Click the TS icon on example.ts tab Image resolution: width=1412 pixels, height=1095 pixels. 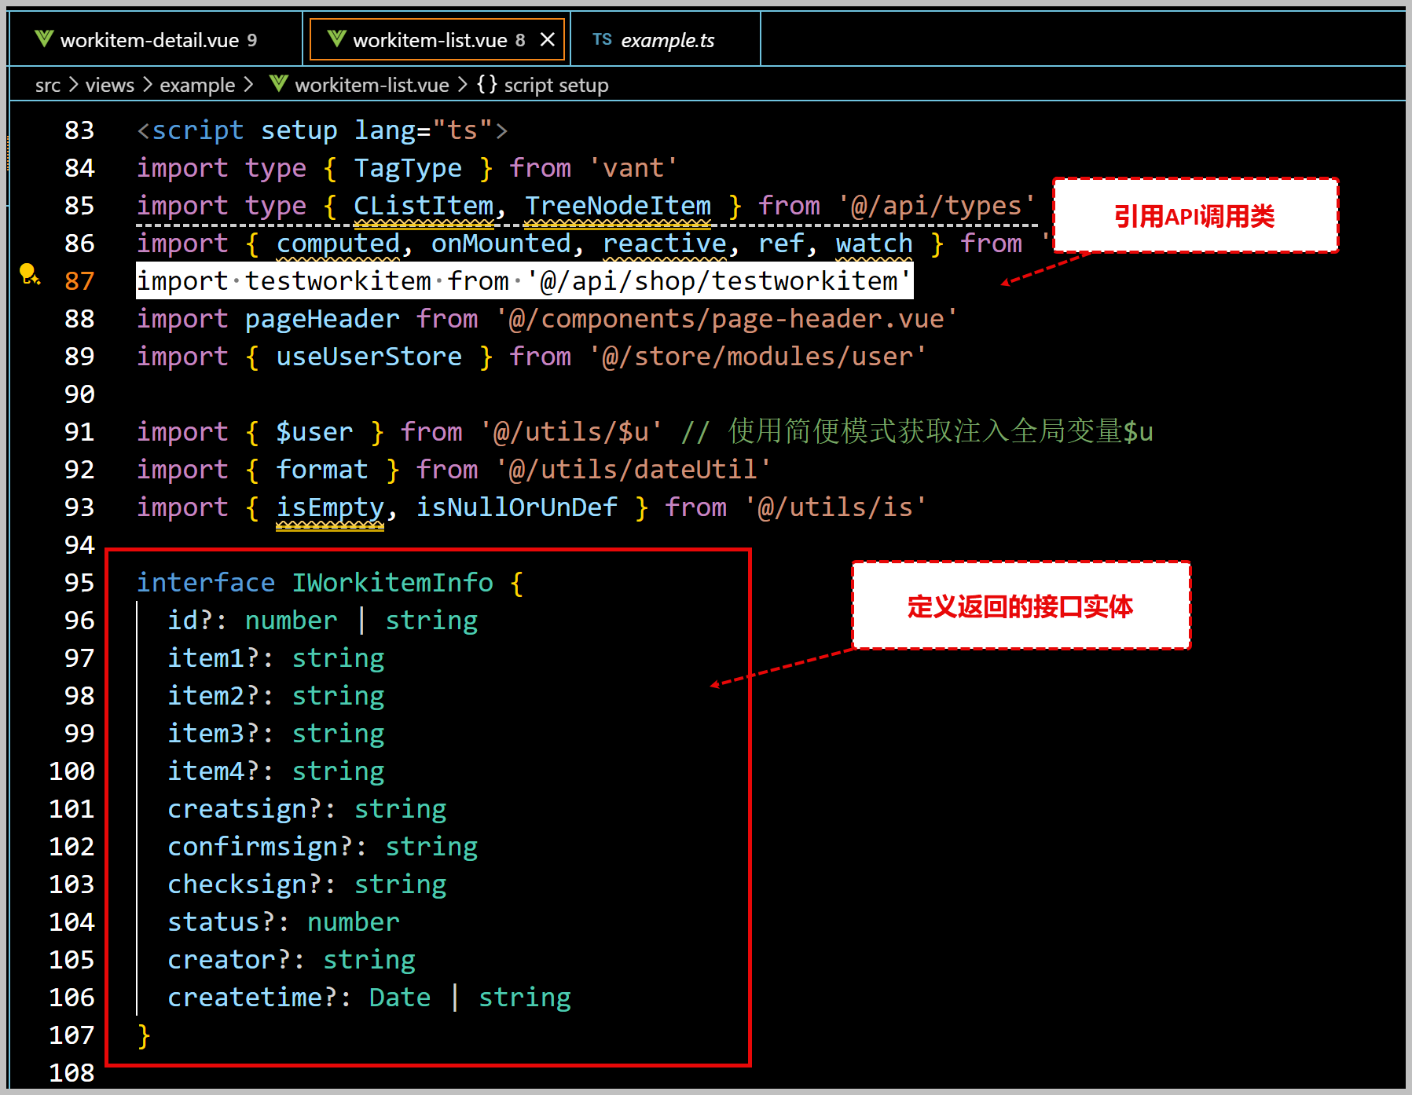point(603,39)
